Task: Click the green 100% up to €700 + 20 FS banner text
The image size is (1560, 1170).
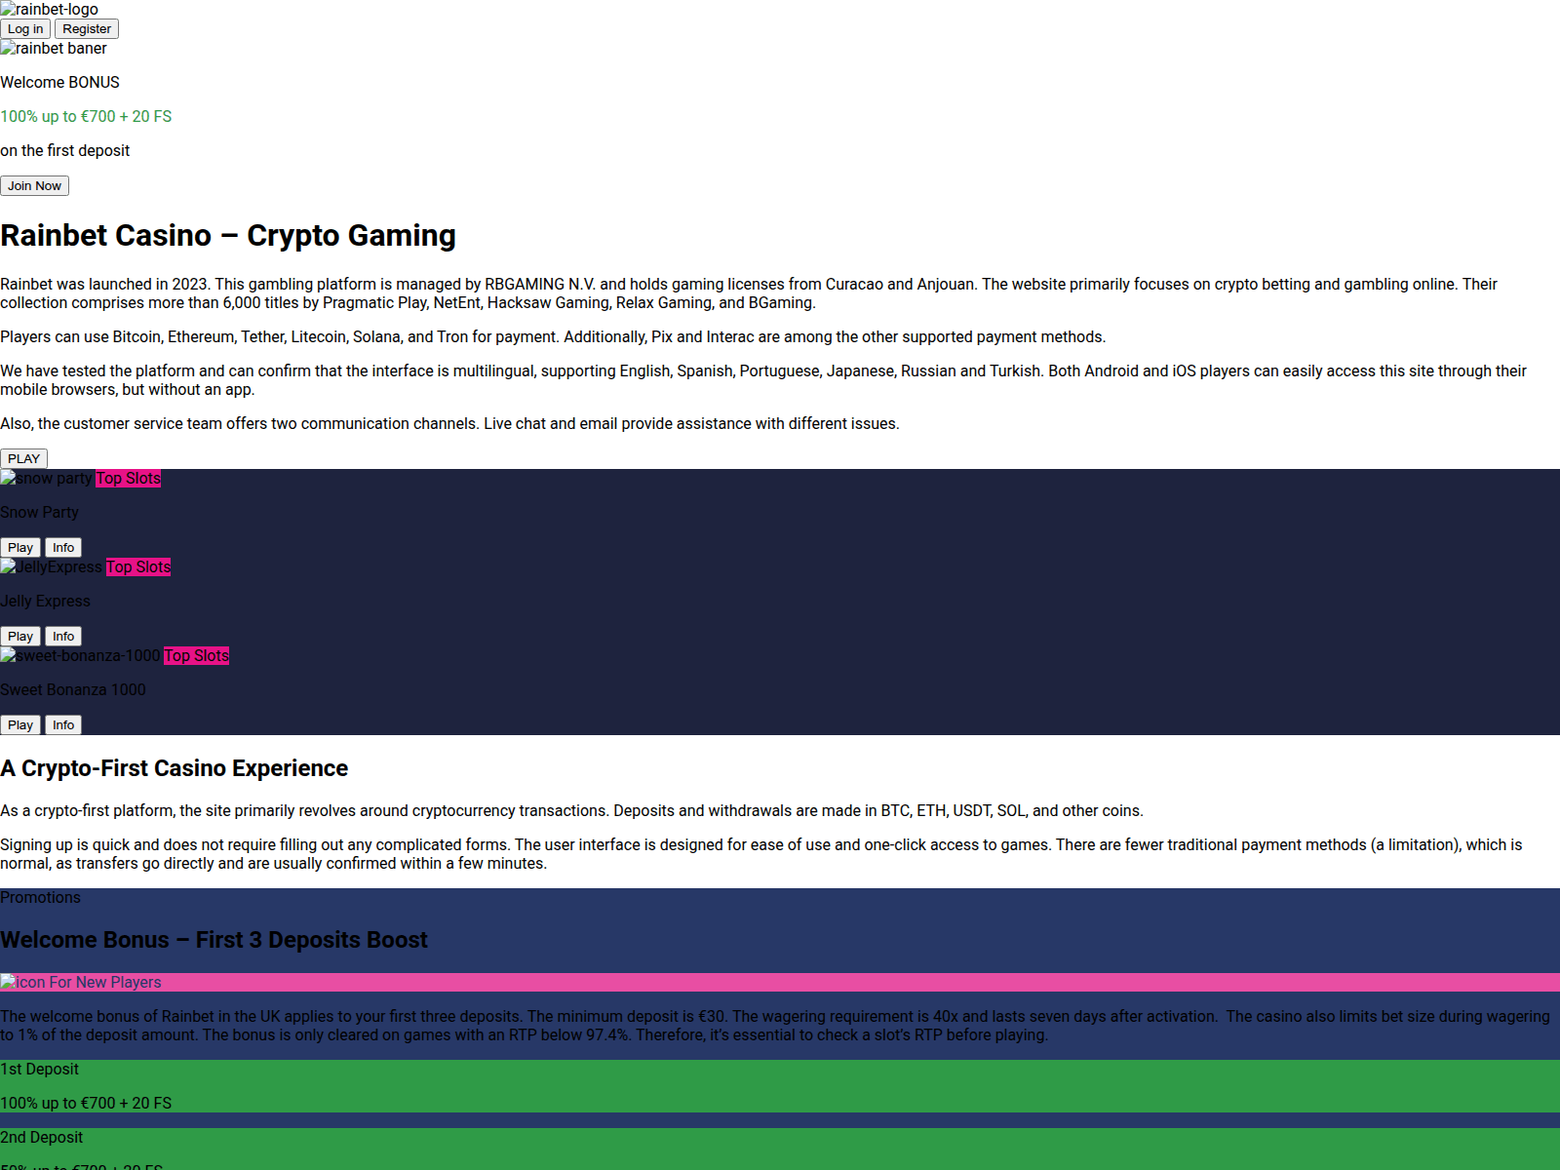Action: coord(86,117)
